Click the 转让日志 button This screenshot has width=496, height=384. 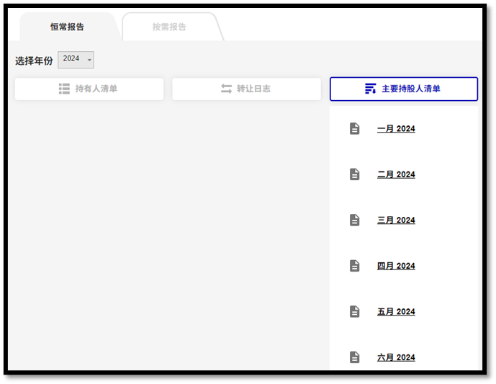click(246, 89)
